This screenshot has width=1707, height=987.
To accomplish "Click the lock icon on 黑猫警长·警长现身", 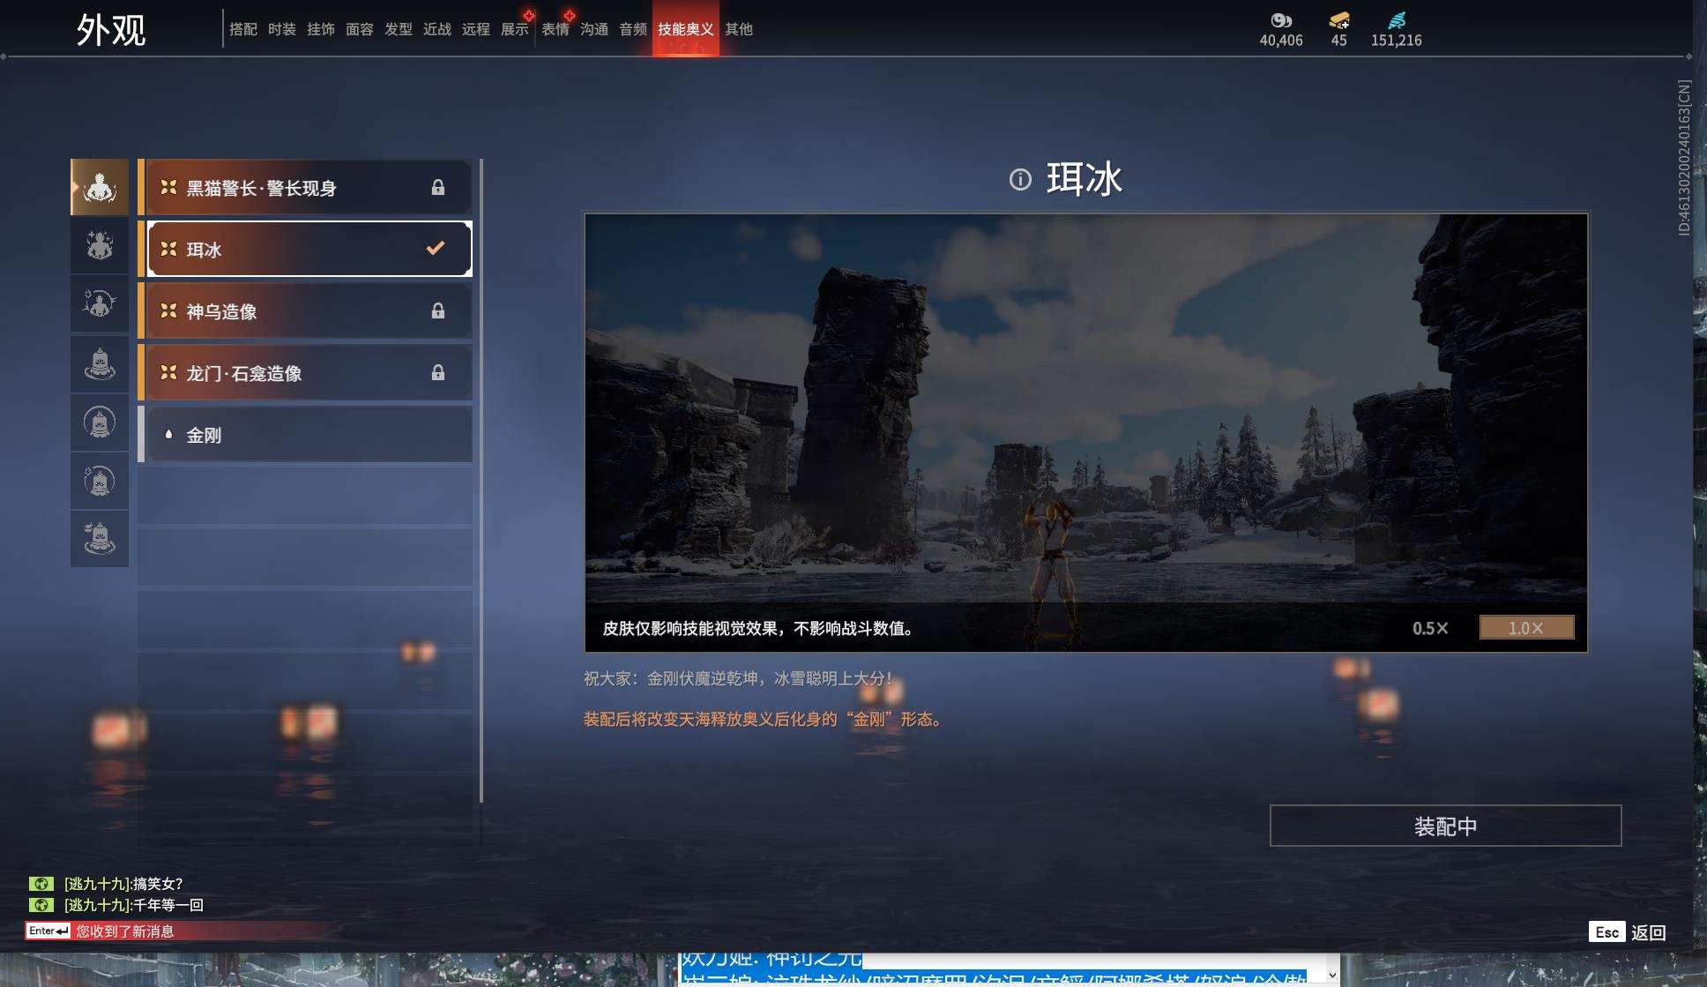I will click(x=438, y=187).
